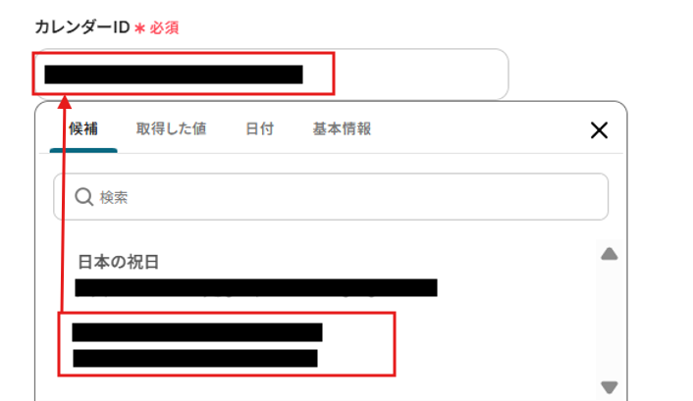693x401 pixels.
Task: Select the 候補 tab
Action: (83, 129)
